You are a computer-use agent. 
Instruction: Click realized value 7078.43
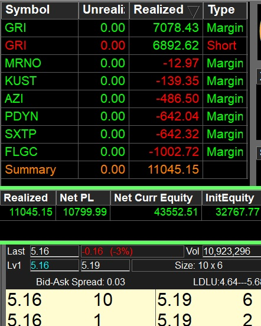(x=176, y=28)
